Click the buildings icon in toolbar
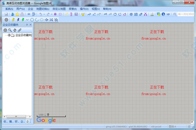The width and height of the screenshot is (196, 130). pyautogui.click(x=152, y=14)
